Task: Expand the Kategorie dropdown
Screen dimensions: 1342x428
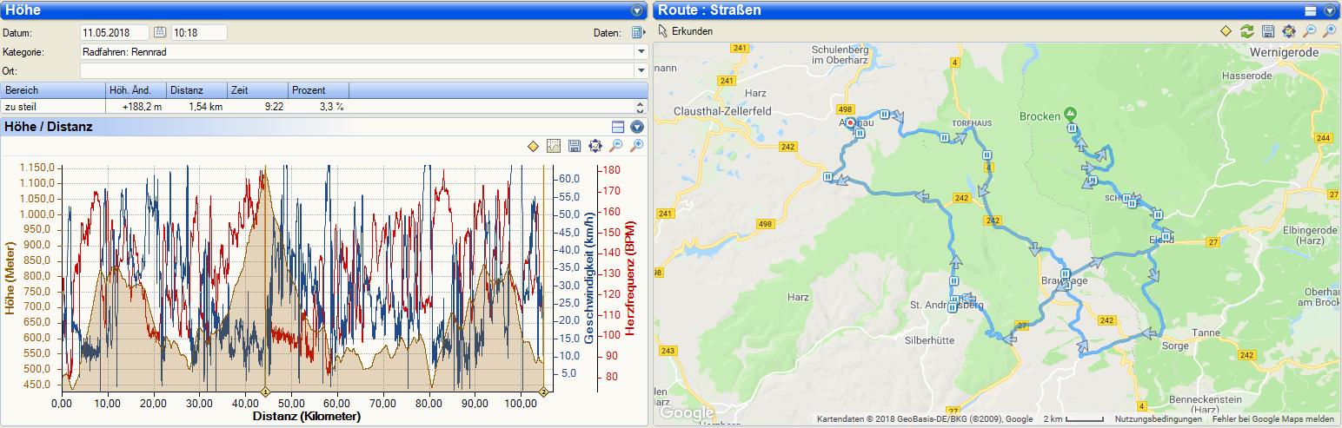Action: click(641, 52)
